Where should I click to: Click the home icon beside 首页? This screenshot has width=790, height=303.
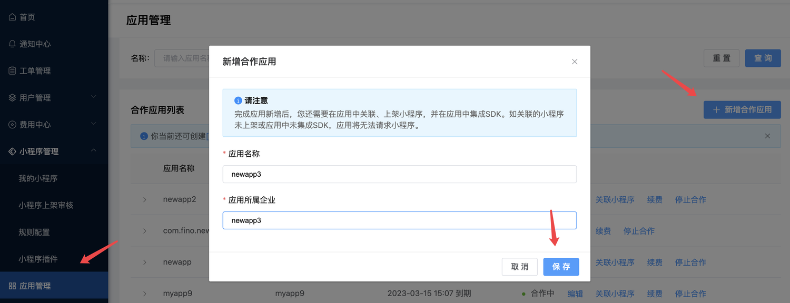pyautogui.click(x=13, y=17)
